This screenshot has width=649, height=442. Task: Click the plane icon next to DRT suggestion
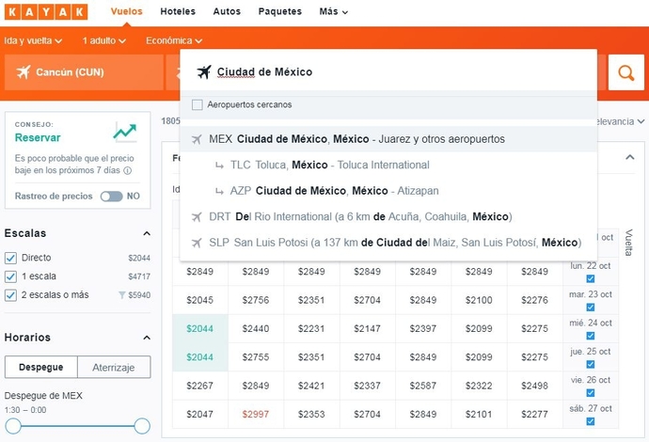pyautogui.click(x=196, y=216)
